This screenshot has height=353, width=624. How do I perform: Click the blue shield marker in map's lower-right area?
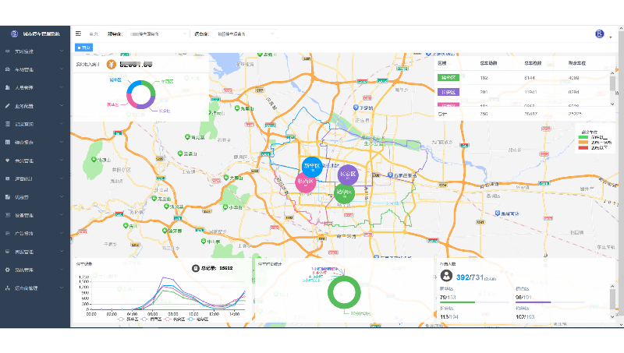tap(498, 214)
